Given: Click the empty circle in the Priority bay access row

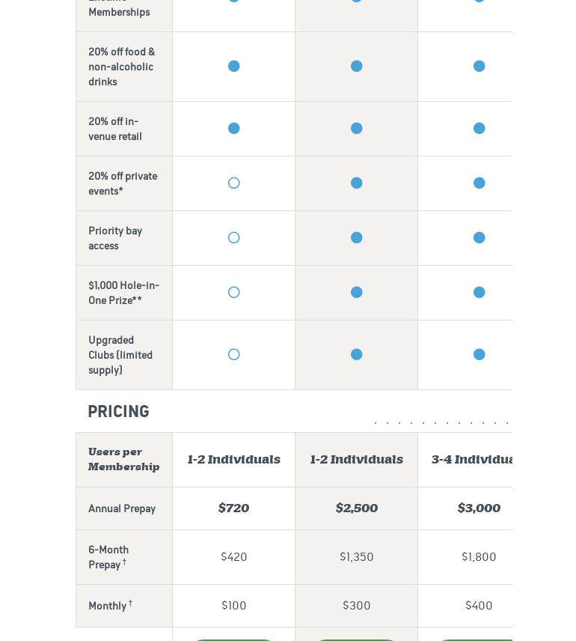Looking at the screenshot, I should pos(234,238).
